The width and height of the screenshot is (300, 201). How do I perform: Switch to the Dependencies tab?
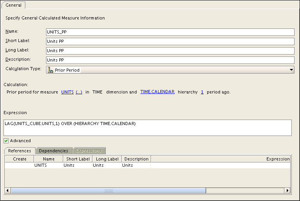click(53, 151)
